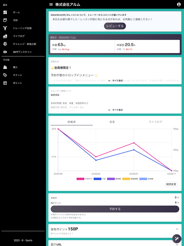Click the チケット tag icon
The height and width of the screenshot is (246, 184).
pos(5,75)
